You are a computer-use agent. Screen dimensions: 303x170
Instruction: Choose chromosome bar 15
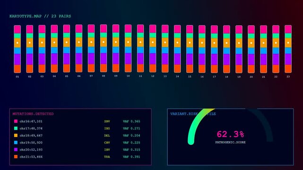click(190, 49)
